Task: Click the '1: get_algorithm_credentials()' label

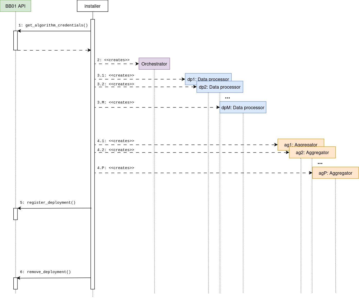Action: pos(53,25)
